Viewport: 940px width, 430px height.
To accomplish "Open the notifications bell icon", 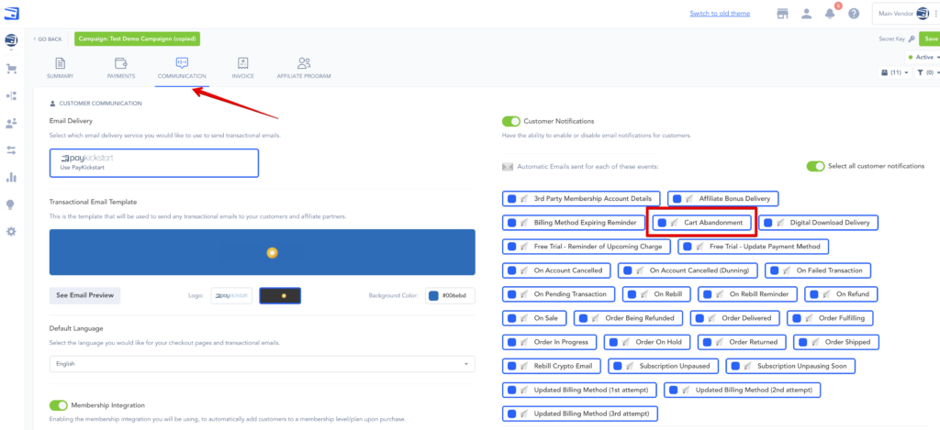I will click(831, 14).
